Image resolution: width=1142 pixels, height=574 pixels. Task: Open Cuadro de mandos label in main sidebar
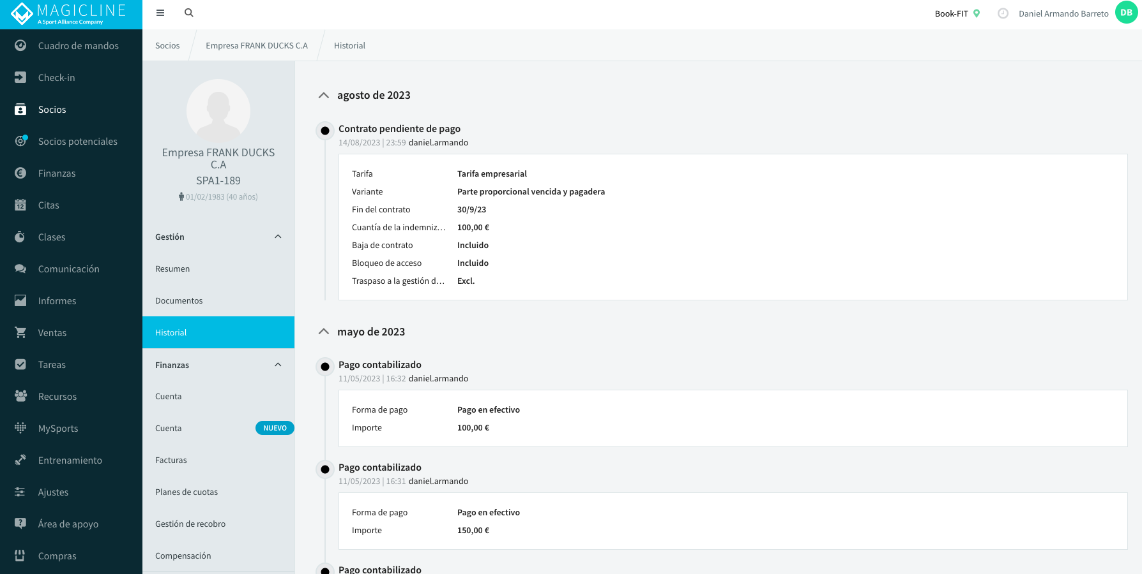tap(79, 45)
